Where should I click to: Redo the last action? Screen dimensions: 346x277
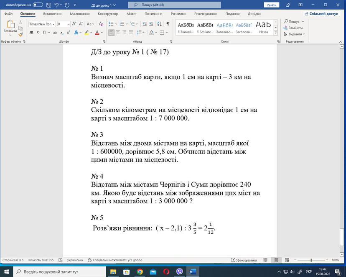(x=67, y=5)
